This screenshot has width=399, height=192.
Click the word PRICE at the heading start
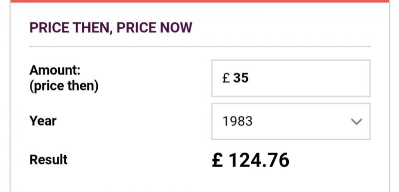coord(49,28)
